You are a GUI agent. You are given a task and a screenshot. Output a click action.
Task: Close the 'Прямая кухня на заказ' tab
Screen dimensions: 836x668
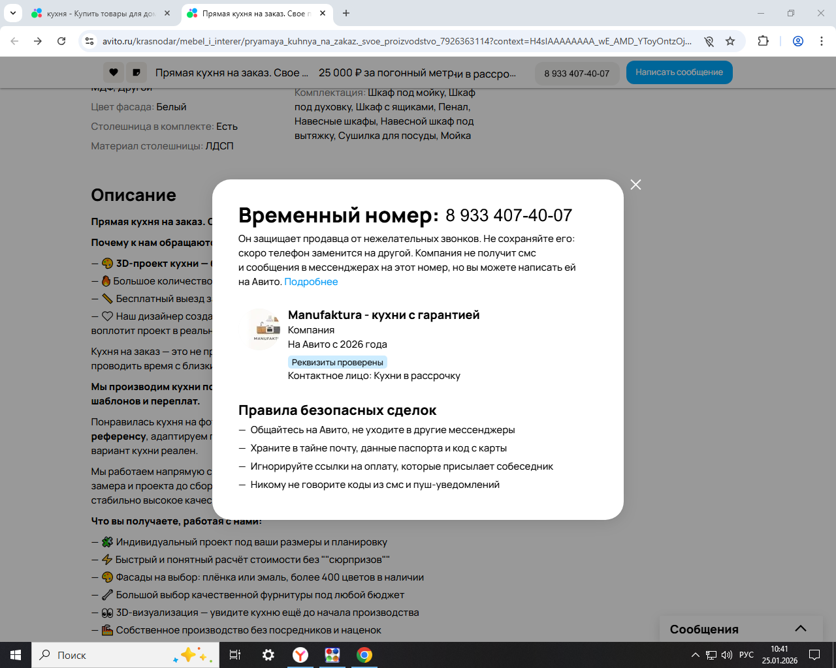[323, 13]
